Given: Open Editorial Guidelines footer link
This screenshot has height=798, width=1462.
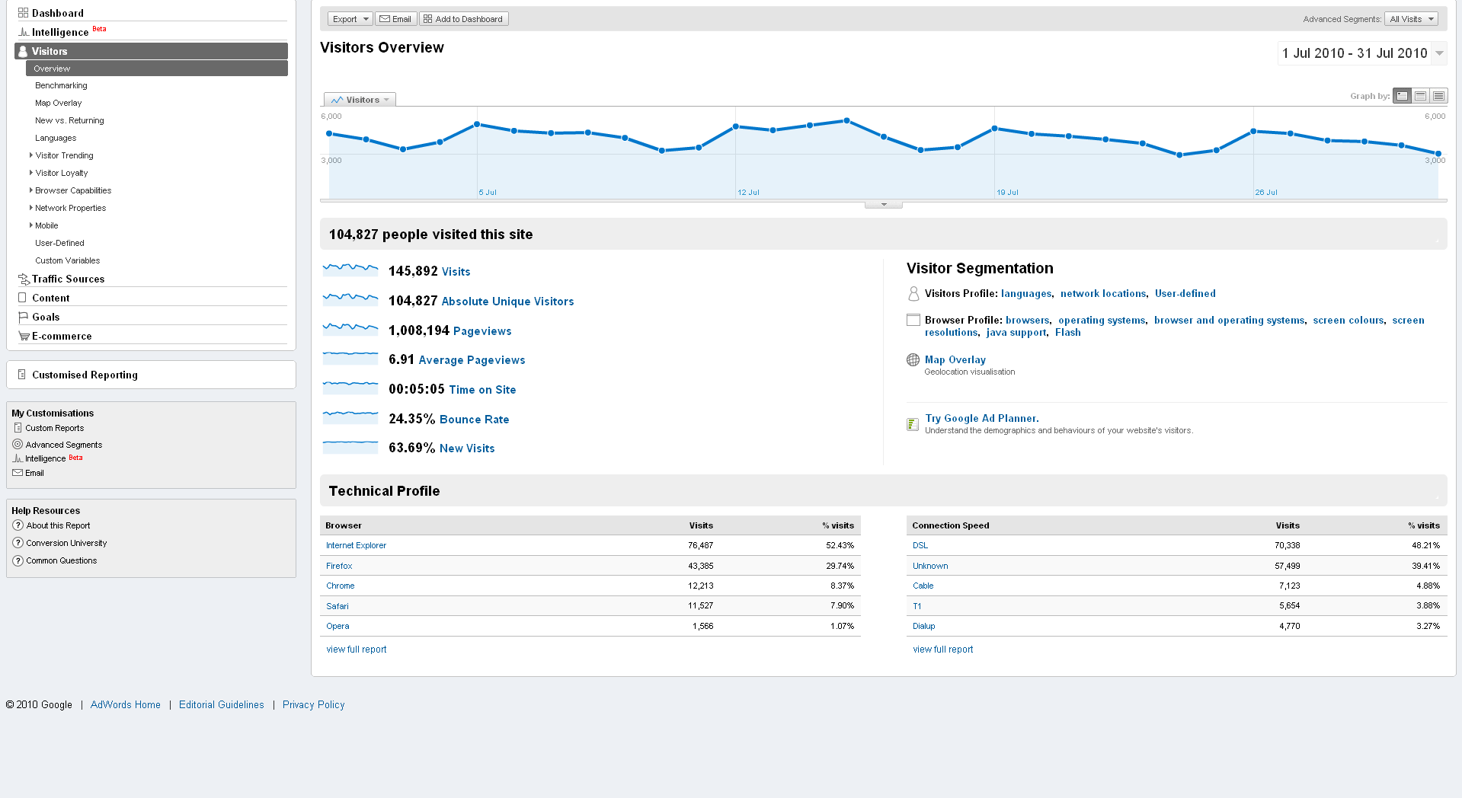Looking at the screenshot, I should 222,705.
